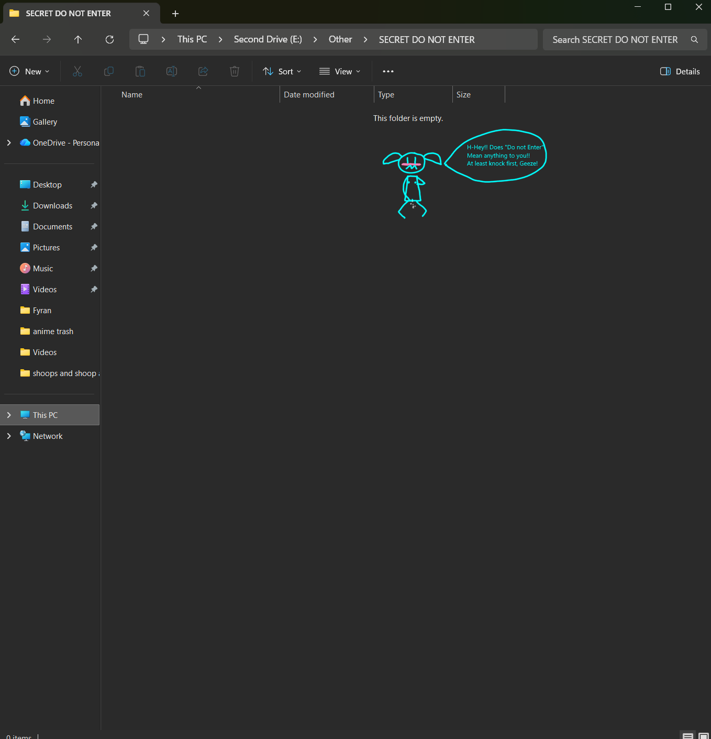Go up one folder level
The image size is (711, 739).
tap(78, 39)
